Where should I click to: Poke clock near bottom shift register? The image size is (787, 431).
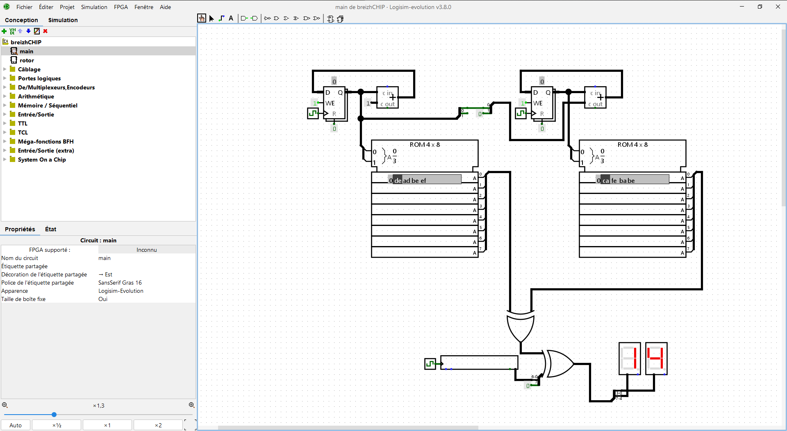430,364
